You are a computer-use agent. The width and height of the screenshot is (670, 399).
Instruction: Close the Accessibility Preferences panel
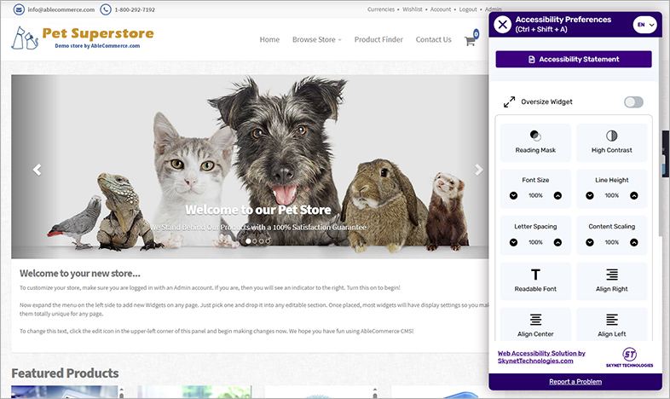tap(503, 25)
